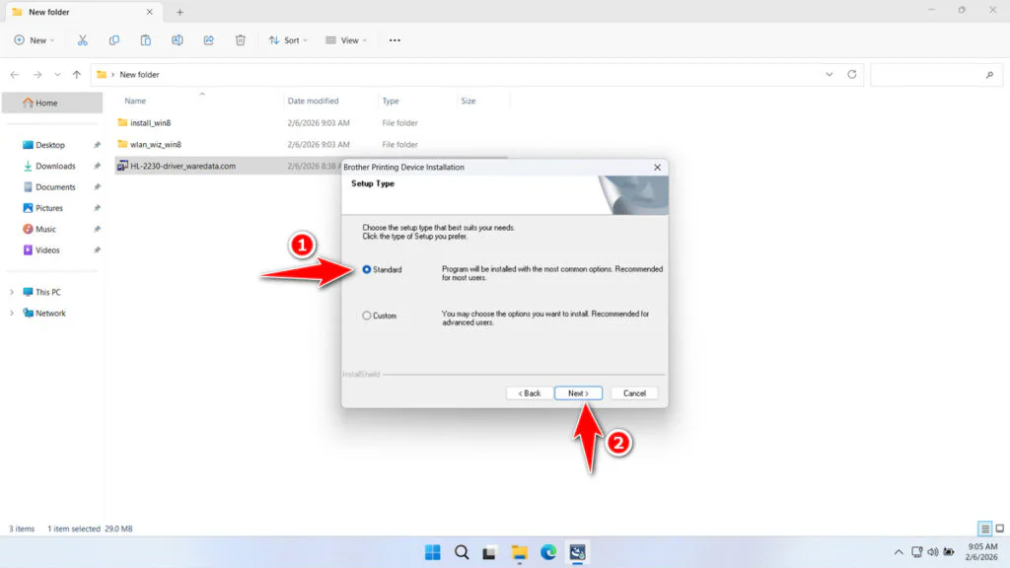Click the Copy icon

click(114, 39)
